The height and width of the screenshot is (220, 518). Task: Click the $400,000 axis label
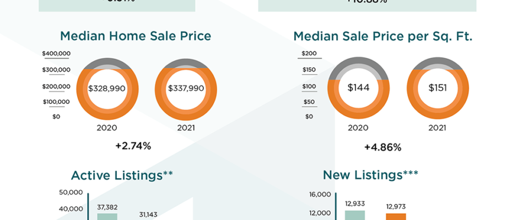(56, 53)
